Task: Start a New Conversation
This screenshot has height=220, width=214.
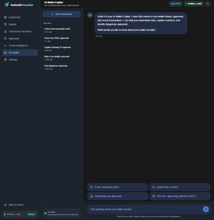Action: [x=62, y=14]
